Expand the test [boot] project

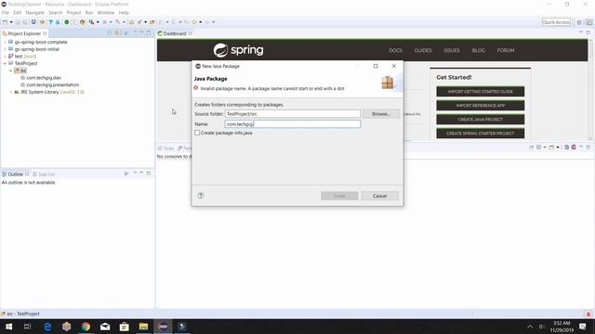(5, 56)
